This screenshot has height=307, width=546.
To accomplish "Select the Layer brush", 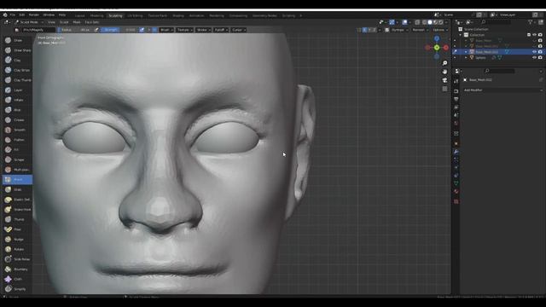I will point(17,90).
